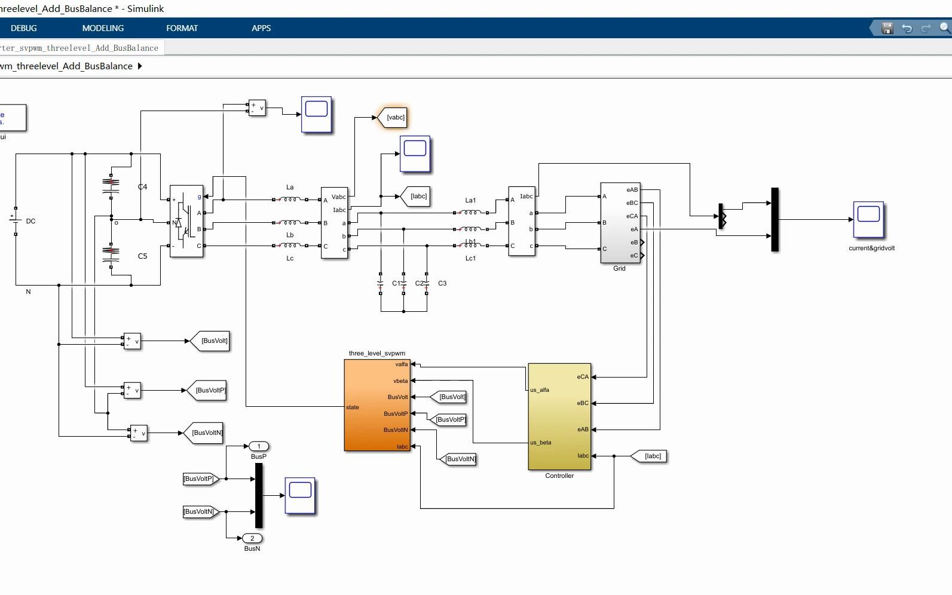Open the APPS tab
This screenshot has width=952, height=595.
[261, 28]
